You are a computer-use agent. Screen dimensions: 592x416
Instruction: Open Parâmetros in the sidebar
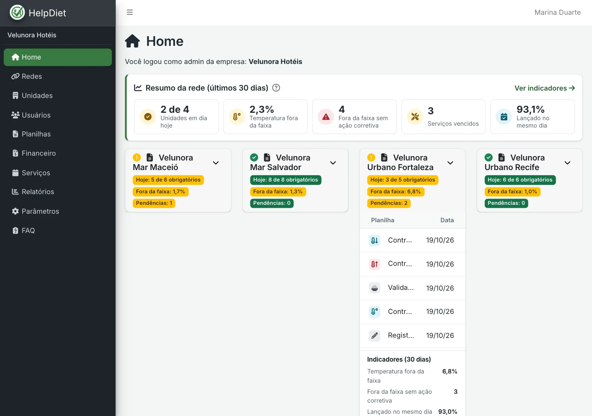(x=58, y=211)
